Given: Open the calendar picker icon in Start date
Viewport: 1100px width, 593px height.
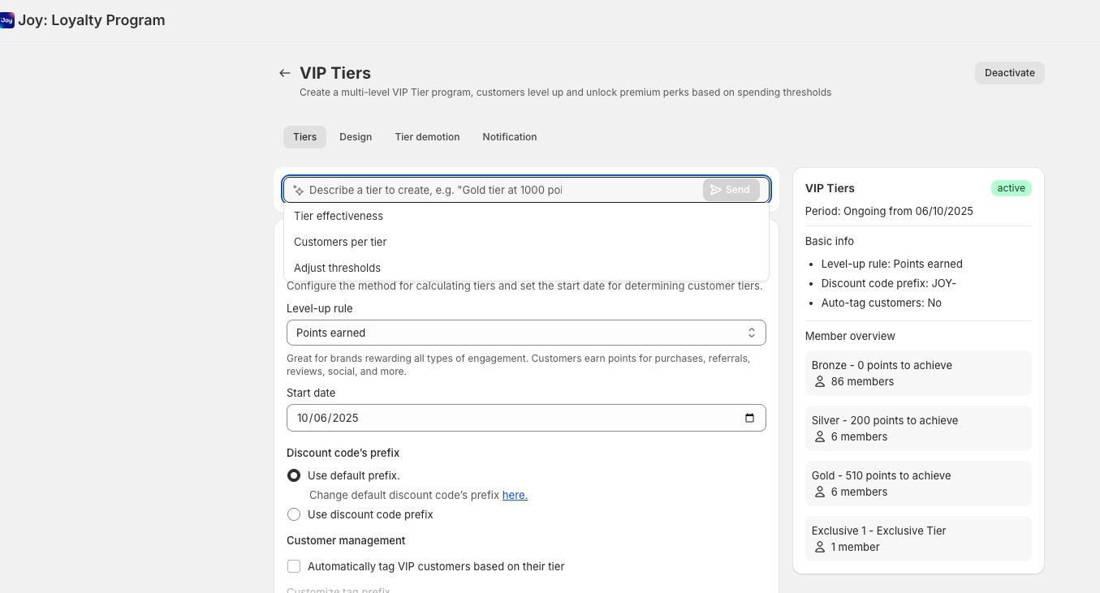Looking at the screenshot, I should tap(749, 418).
